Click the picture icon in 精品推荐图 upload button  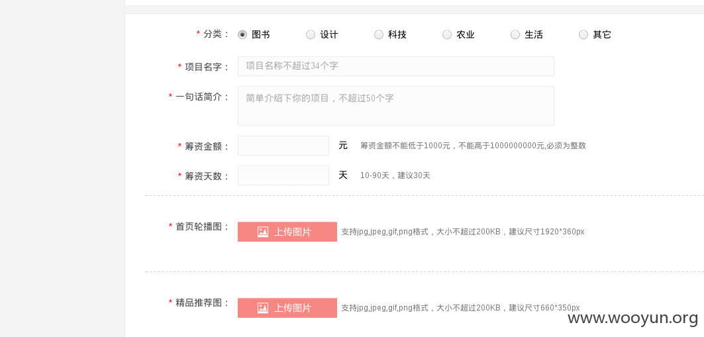pyautogui.click(x=263, y=308)
